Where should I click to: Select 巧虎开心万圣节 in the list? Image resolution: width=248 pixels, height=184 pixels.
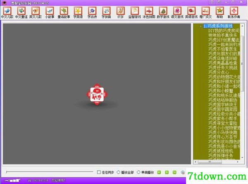click(x=223, y=137)
